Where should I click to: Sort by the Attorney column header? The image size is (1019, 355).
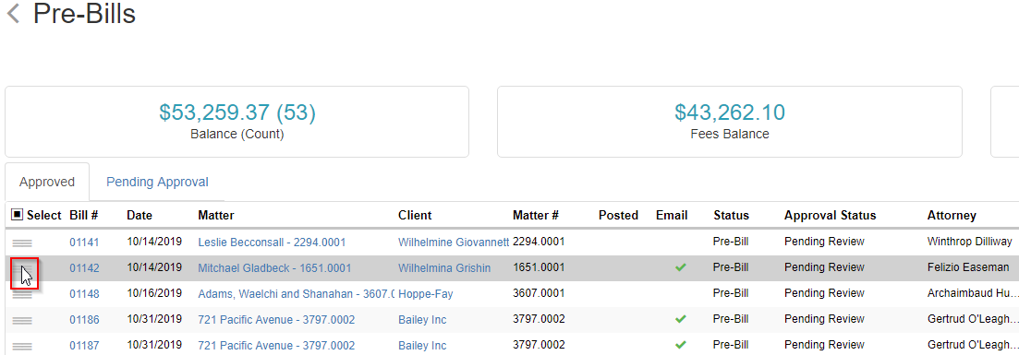click(952, 216)
